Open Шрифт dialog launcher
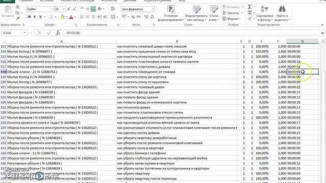This screenshot has height=183, width=326. [76, 25]
